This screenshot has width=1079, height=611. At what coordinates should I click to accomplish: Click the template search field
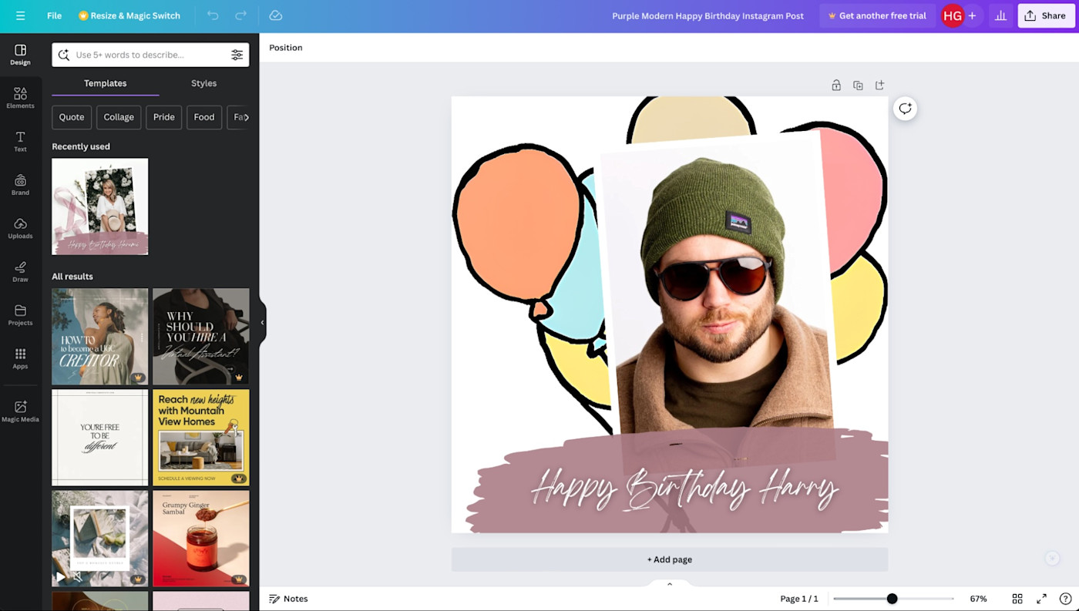click(150, 55)
